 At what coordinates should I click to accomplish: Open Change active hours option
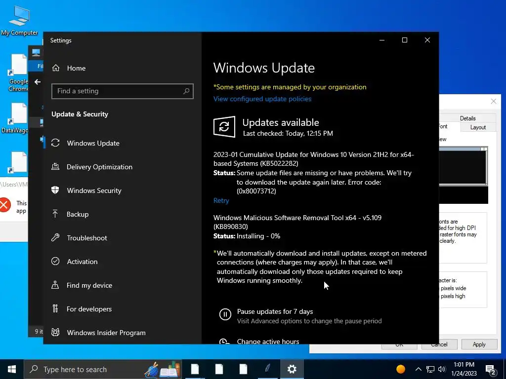(268, 341)
